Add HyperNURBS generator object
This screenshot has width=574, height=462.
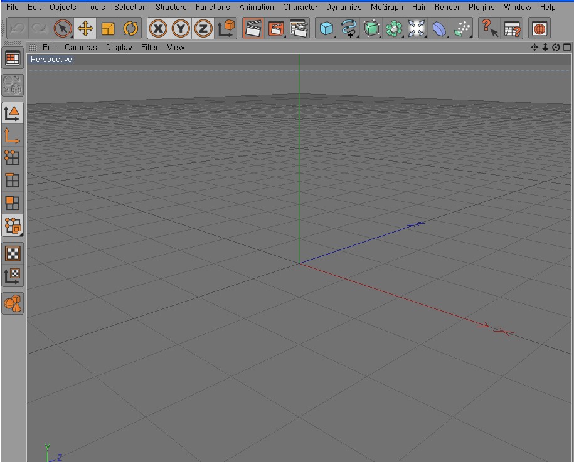click(x=371, y=28)
